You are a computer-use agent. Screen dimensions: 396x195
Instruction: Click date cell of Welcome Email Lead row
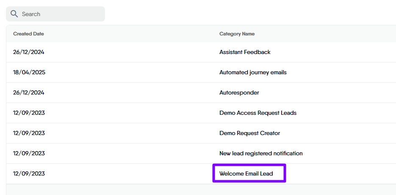click(29, 173)
